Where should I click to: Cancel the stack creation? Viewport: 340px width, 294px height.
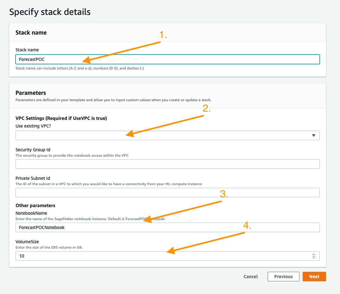point(251,277)
